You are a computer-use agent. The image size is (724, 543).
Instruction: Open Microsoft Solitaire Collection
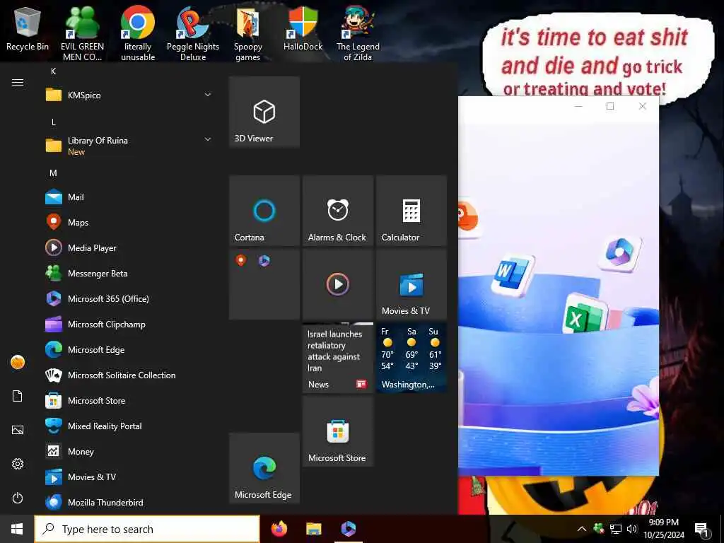(129, 375)
